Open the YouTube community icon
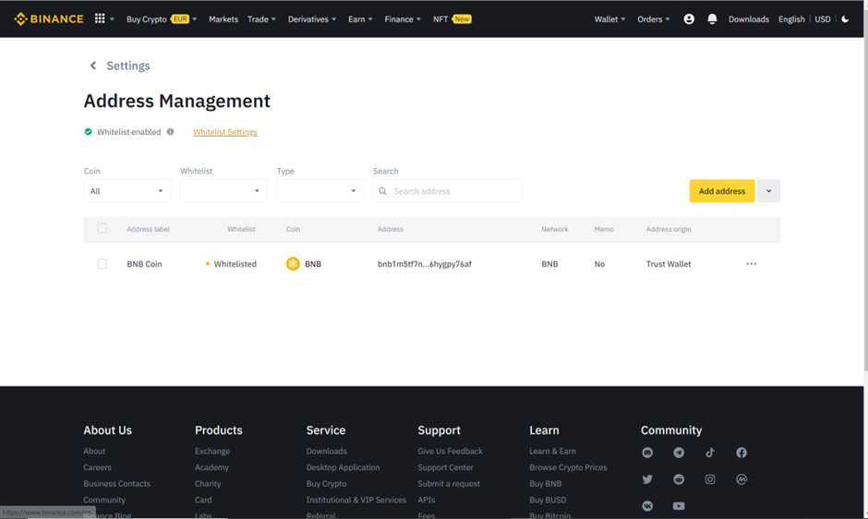This screenshot has width=868, height=519. [x=679, y=506]
